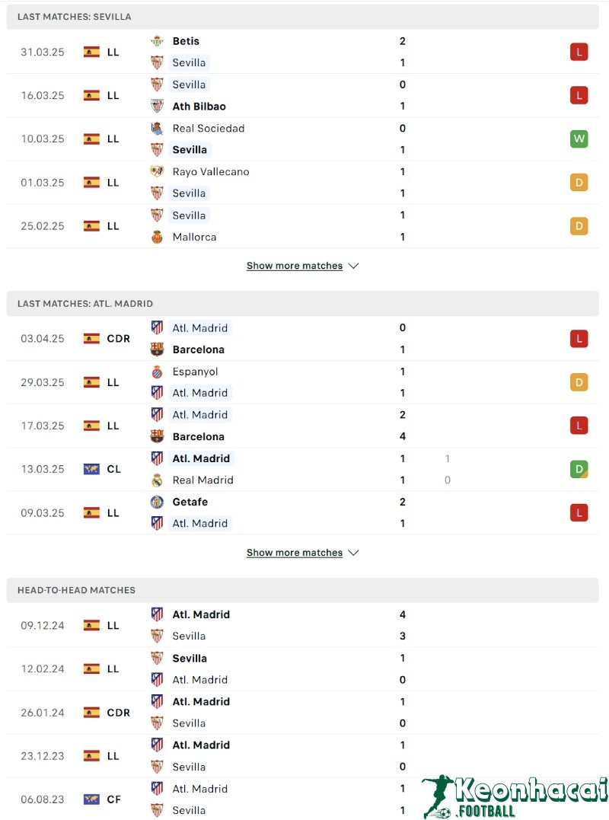Viewport: 609px width, 820px height.
Task: Click the Betis club crest
Action: click(158, 41)
